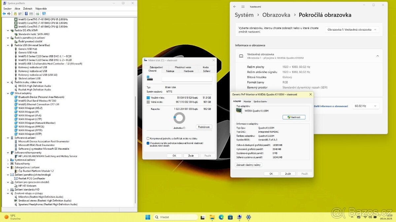Collapse the 'Síťové adaptéry' tree node

pyautogui.click(x=8, y=93)
